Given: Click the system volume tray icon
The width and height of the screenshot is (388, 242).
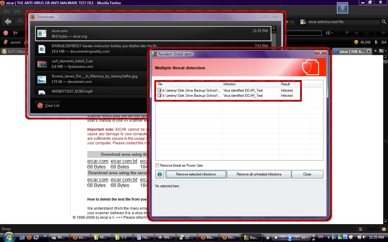Looking at the screenshot, I should point(365,237).
